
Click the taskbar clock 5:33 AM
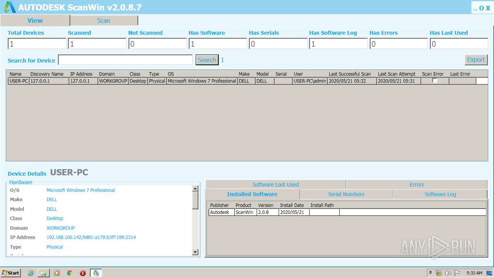(474, 273)
